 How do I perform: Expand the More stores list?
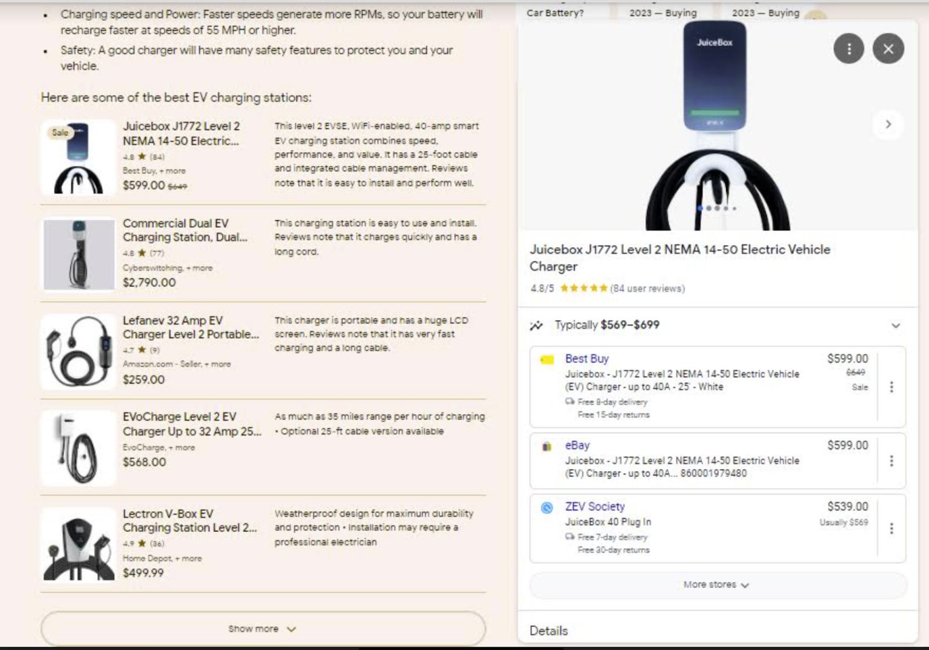pos(716,585)
